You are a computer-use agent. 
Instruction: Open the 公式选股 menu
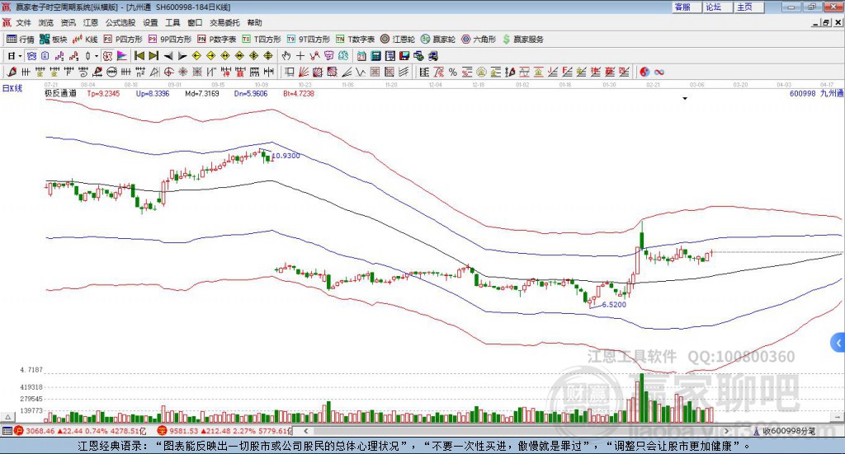coord(120,22)
